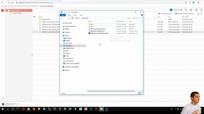204x114 pixels.
Task: Open downloaded file options arrow in Chrome
Action: click(x=22, y=104)
